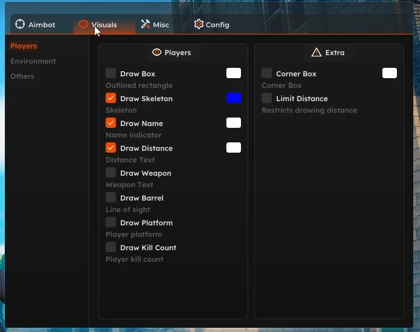
Task: Open the blue Draw Skeleton color swatch
Action: (234, 98)
